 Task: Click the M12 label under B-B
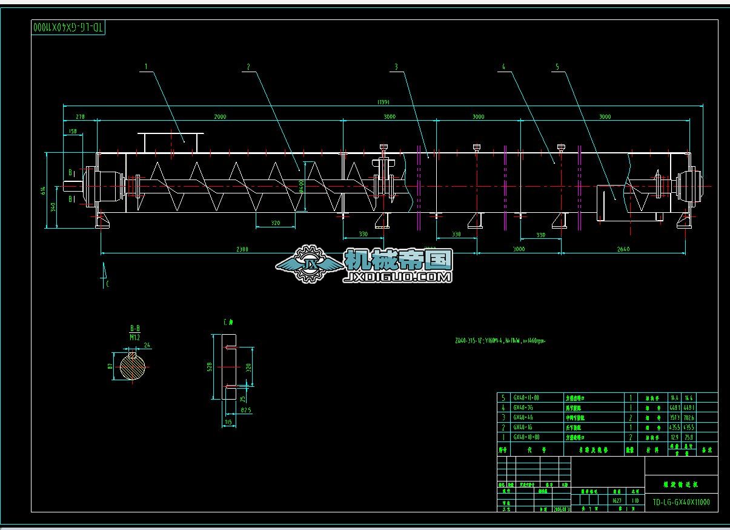click(x=134, y=337)
